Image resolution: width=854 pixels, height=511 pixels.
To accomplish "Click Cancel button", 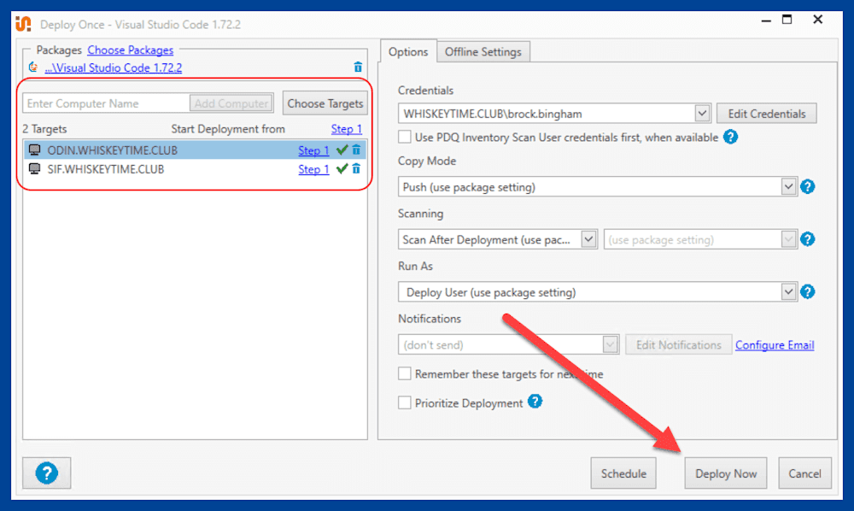I will tap(804, 473).
